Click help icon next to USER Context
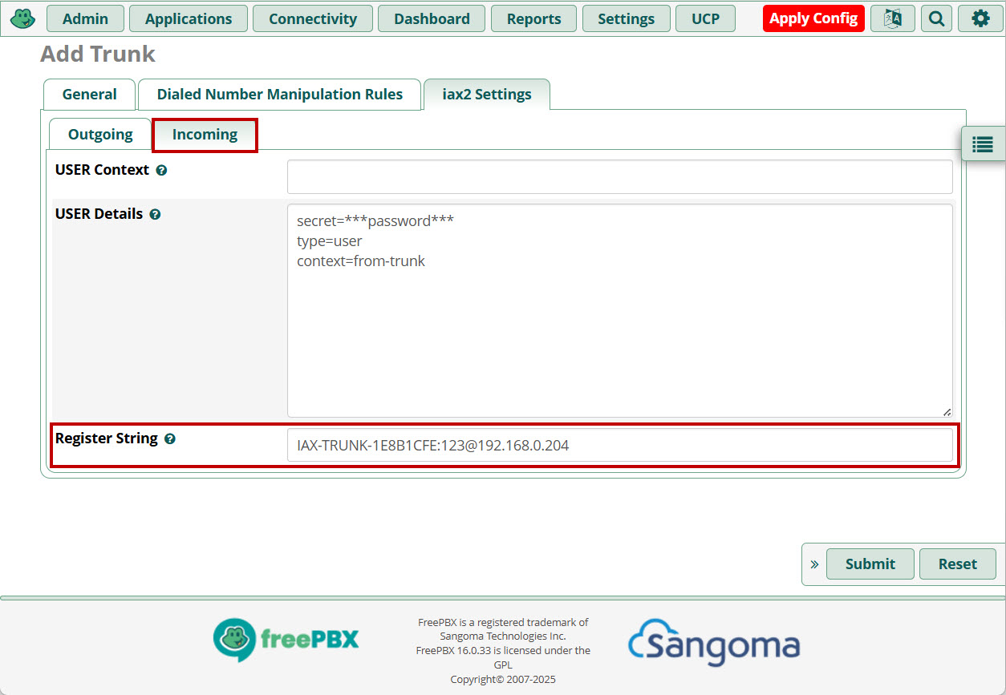Image resolution: width=1006 pixels, height=695 pixels. coord(161,171)
